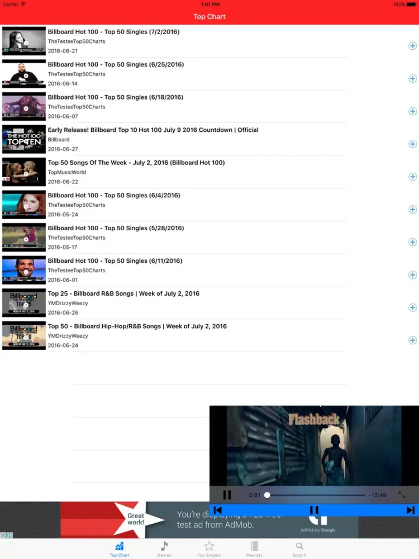This screenshot has height=559, width=419.
Task: Close the AdMob banner ad
Action: point(3,535)
